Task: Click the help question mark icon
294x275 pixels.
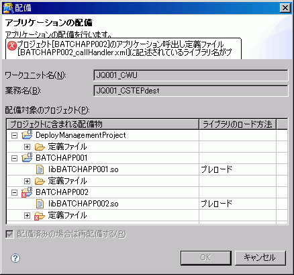Action: coord(15,258)
